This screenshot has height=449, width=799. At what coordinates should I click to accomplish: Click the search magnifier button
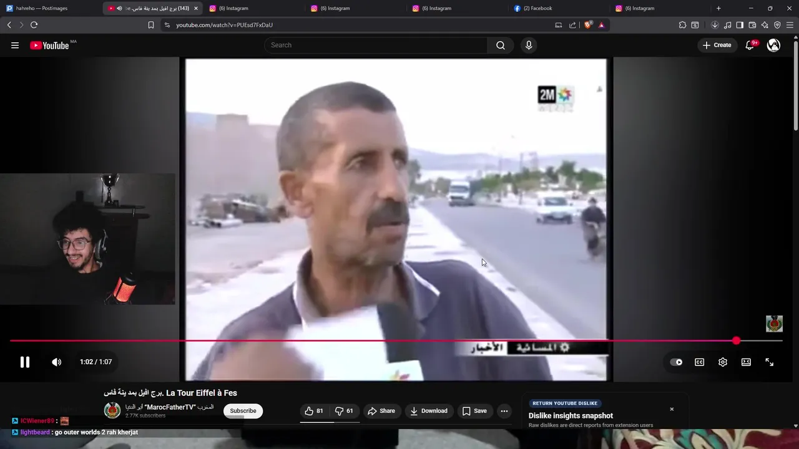tap(501, 45)
